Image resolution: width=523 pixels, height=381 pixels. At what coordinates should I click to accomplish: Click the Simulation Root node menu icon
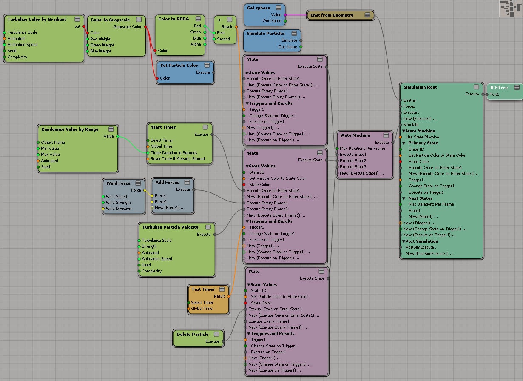(x=476, y=87)
